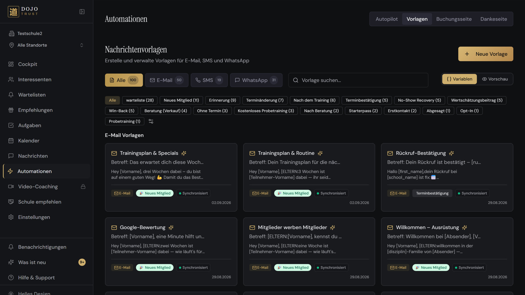
Task: Toggle the Vorschau preview view
Action: [x=495, y=79]
